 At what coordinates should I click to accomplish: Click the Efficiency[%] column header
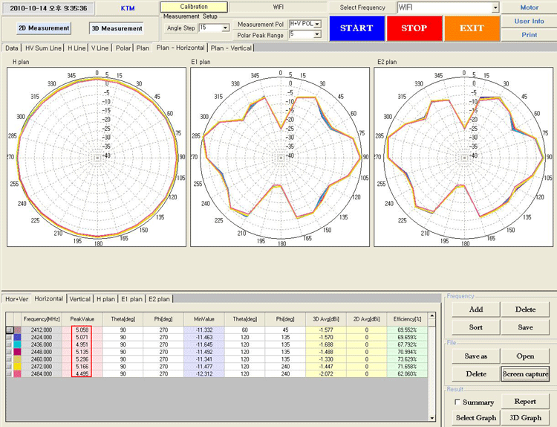(x=407, y=319)
